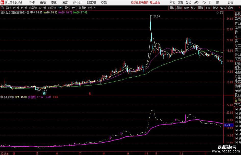Switch to 1分钟 period tab

click(16, 8)
